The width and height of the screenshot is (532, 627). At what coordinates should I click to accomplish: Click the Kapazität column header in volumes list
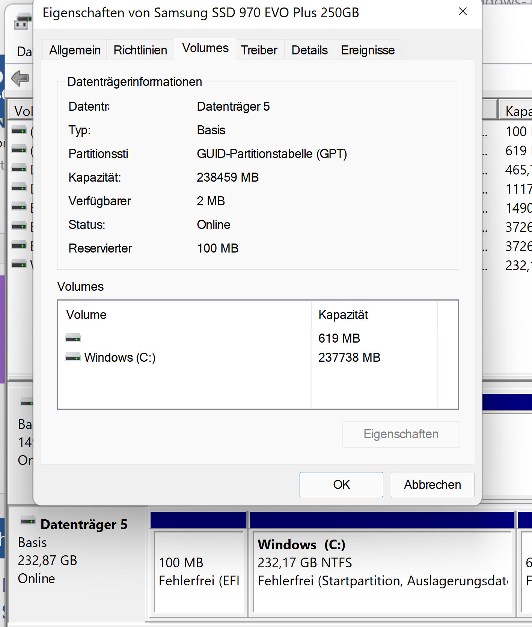(x=374, y=314)
